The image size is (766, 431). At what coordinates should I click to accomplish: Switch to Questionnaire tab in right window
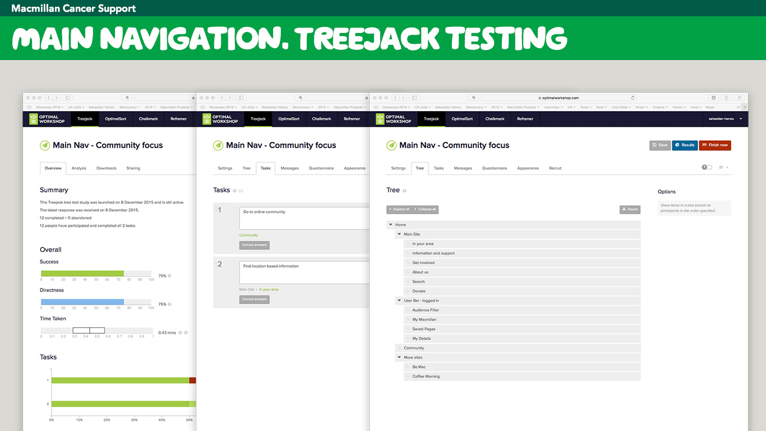[x=495, y=168]
